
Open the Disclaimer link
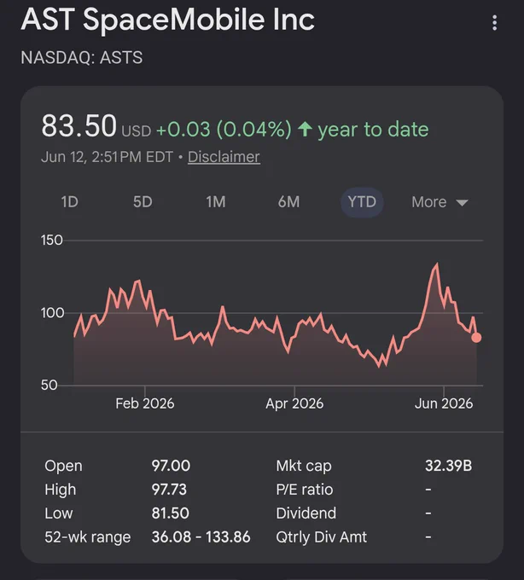[224, 157]
